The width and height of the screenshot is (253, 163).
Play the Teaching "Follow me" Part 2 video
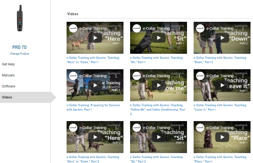click(159, 85)
